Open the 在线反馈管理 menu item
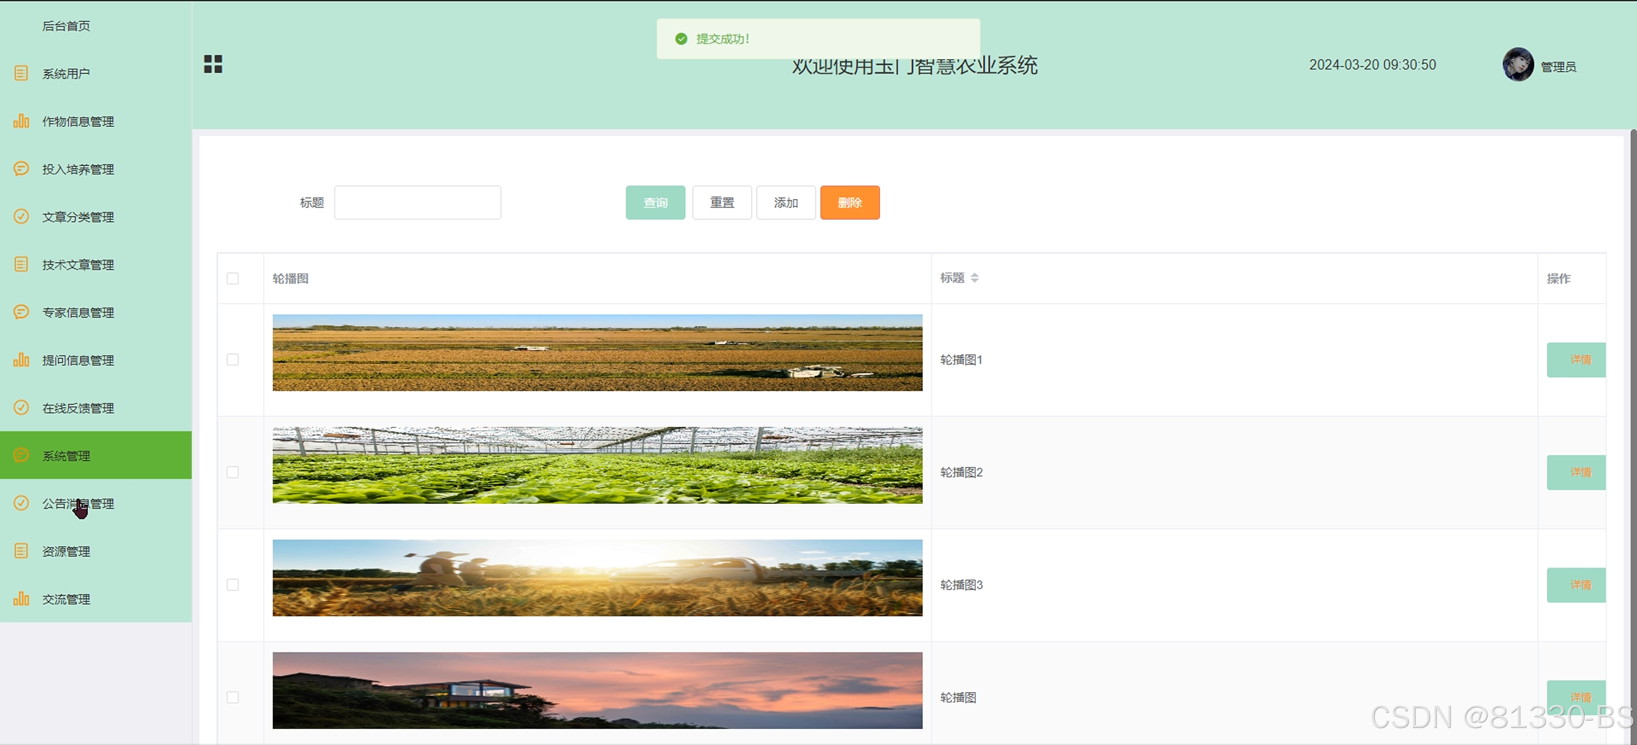This screenshot has height=745, width=1637. pyautogui.click(x=77, y=408)
